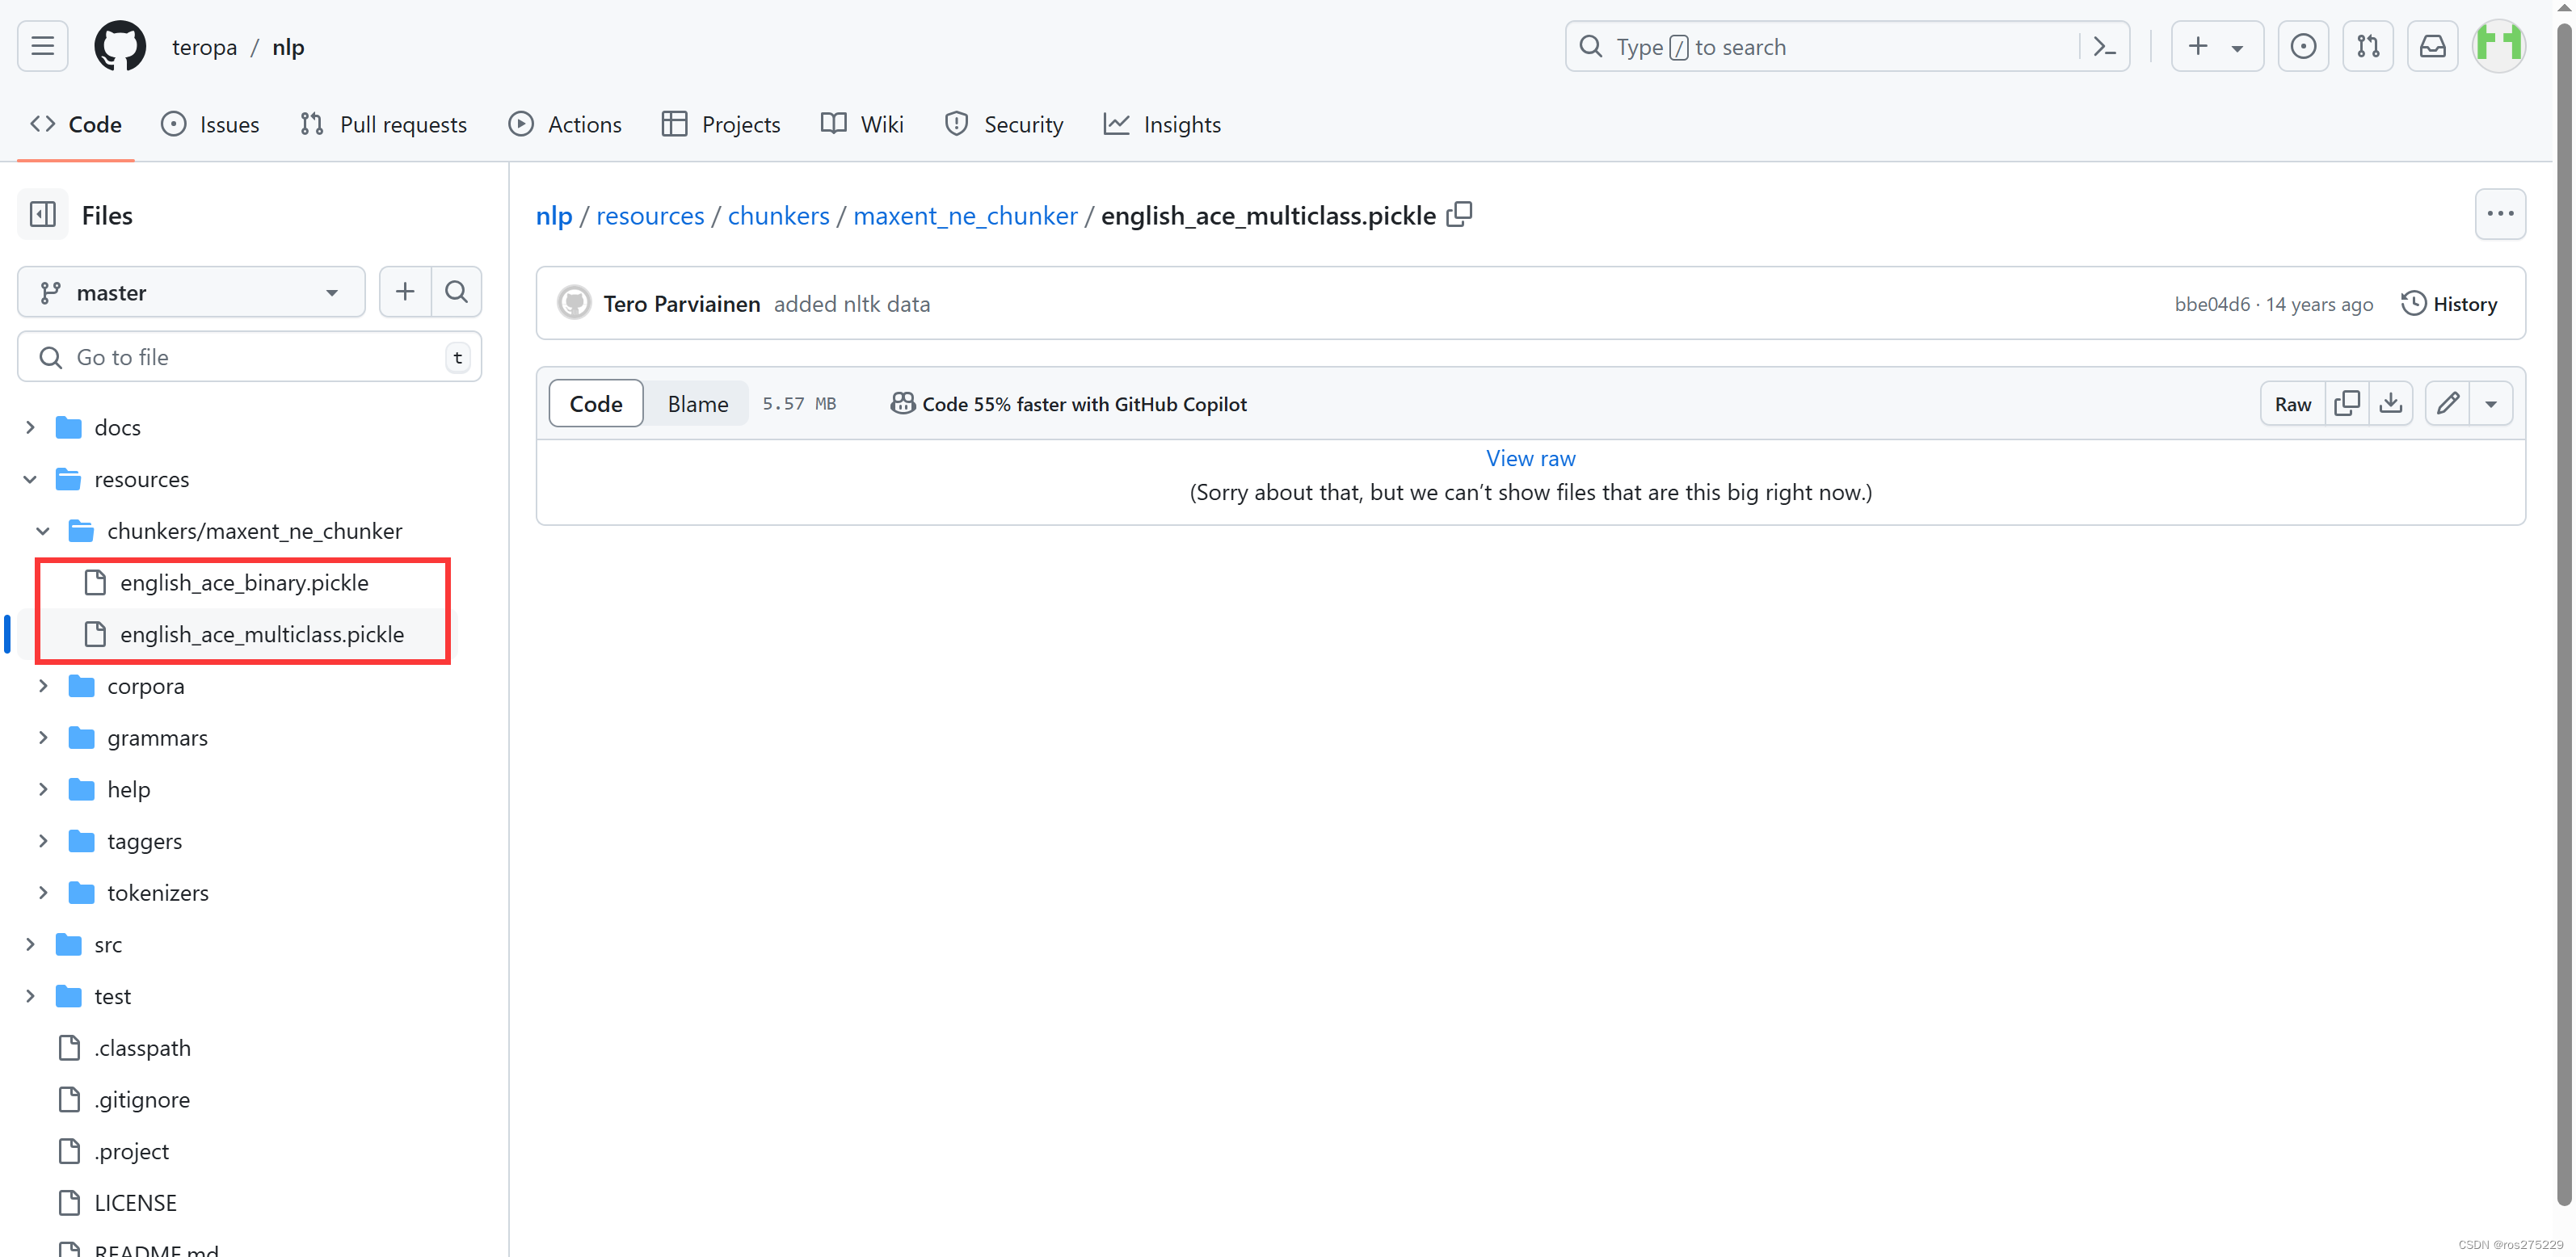
Task: Copy raw file contents
Action: 2346,403
